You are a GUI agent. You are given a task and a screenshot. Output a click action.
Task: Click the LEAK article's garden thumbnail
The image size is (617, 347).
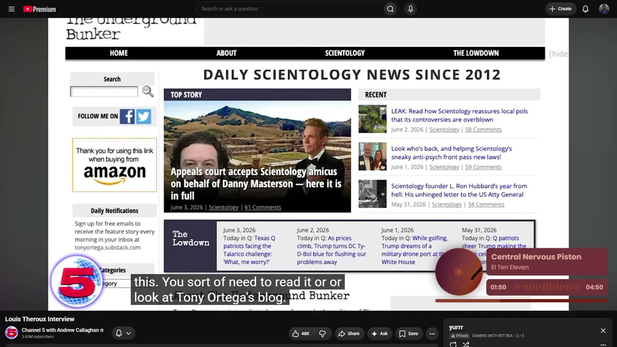pos(373,119)
